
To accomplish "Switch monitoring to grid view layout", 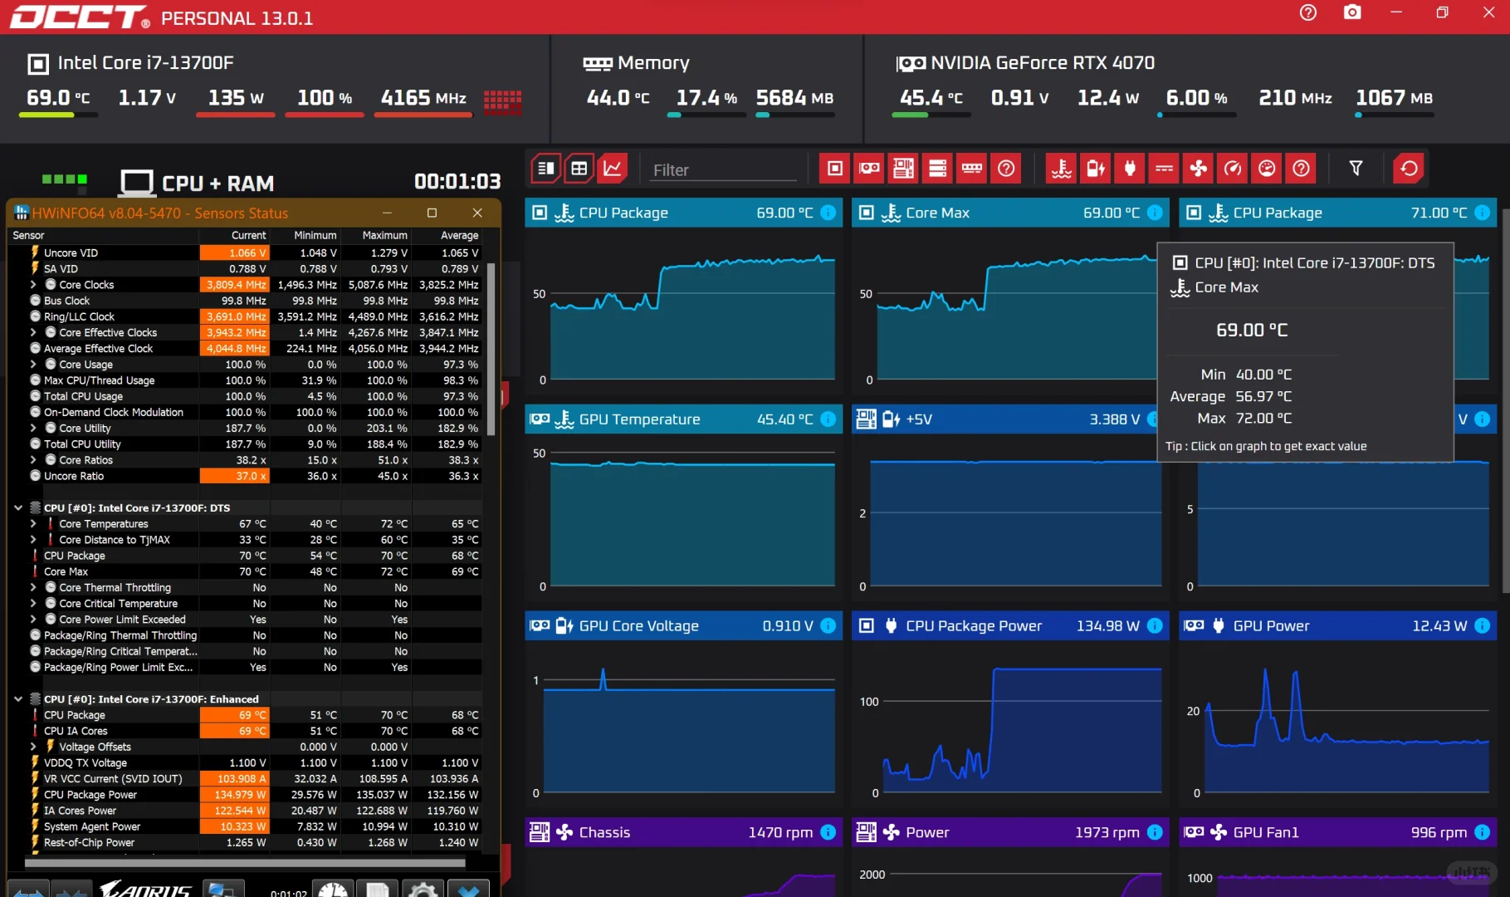I will pos(579,169).
